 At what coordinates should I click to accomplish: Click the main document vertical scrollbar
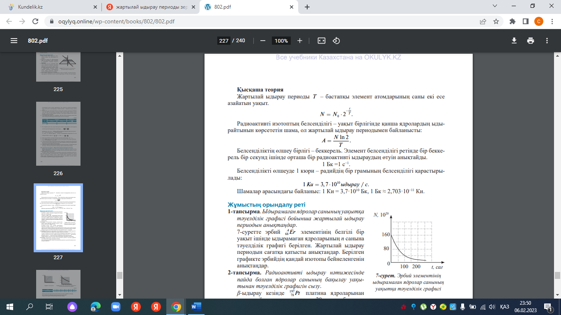pyautogui.click(x=557, y=275)
